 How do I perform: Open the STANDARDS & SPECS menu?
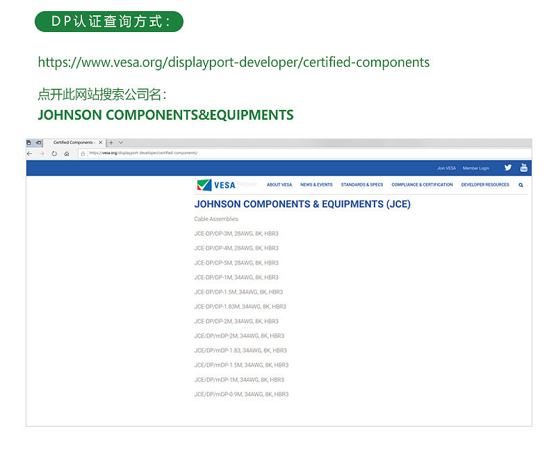(x=362, y=185)
